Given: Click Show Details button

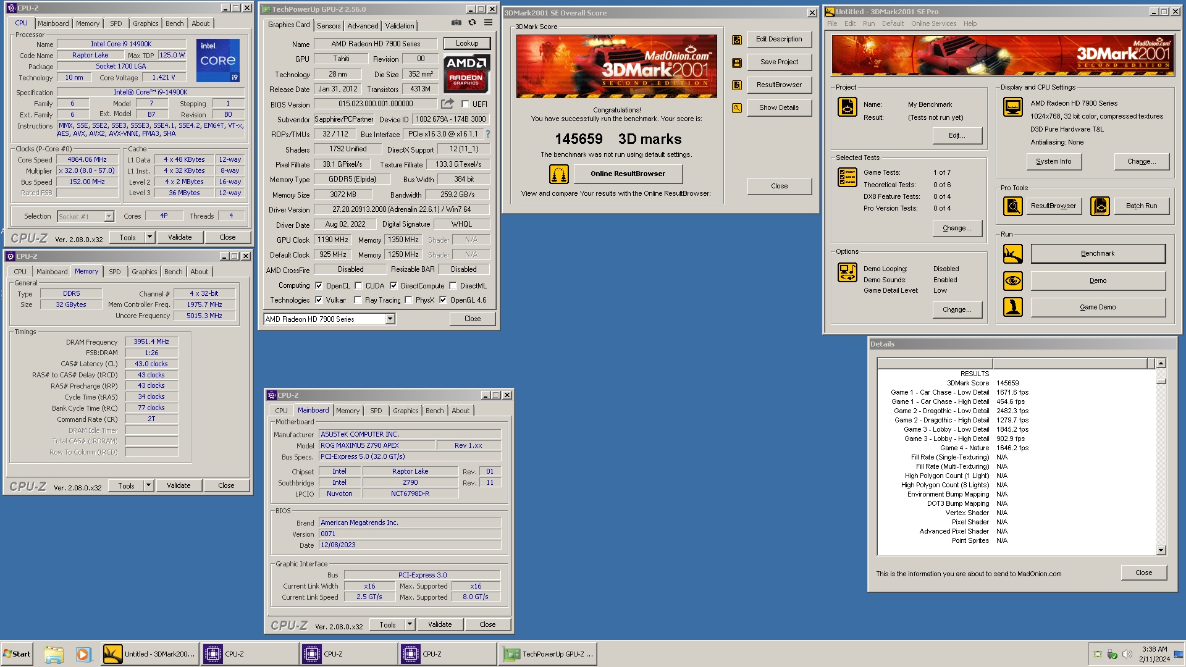Looking at the screenshot, I should pyautogui.click(x=779, y=108).
